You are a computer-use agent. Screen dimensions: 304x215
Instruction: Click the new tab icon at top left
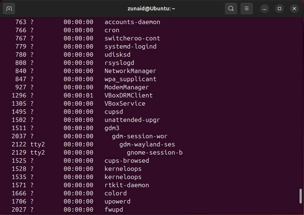point(9,8)
